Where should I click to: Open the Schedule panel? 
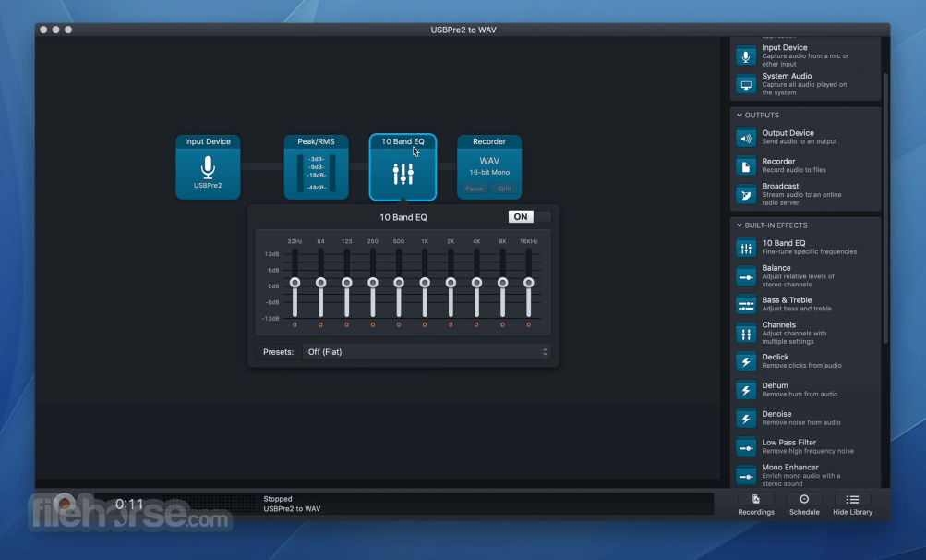pos(804,505)
